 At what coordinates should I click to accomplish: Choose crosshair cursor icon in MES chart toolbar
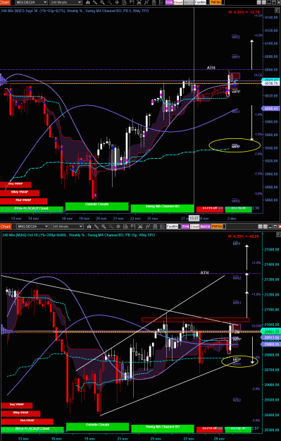click(117, 2)
